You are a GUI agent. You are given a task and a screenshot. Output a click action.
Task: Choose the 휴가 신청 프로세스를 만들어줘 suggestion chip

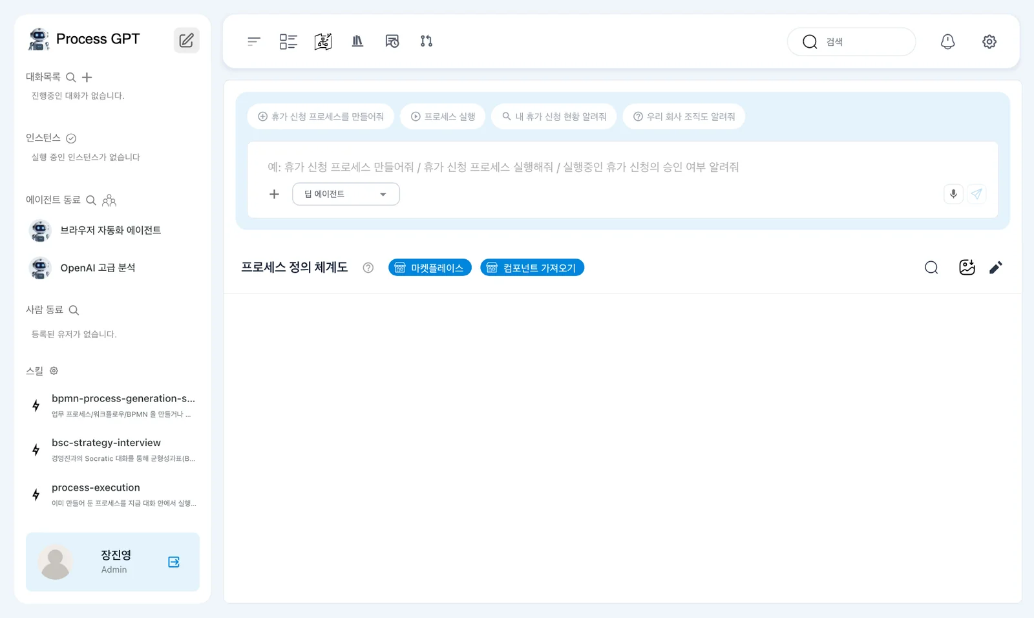click(321, 116)
